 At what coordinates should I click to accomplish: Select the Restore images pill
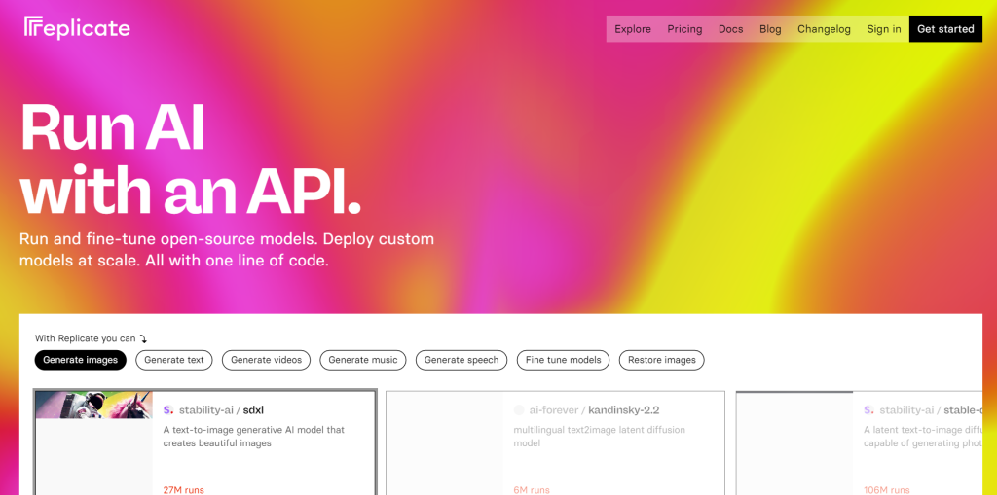[662, 360]
